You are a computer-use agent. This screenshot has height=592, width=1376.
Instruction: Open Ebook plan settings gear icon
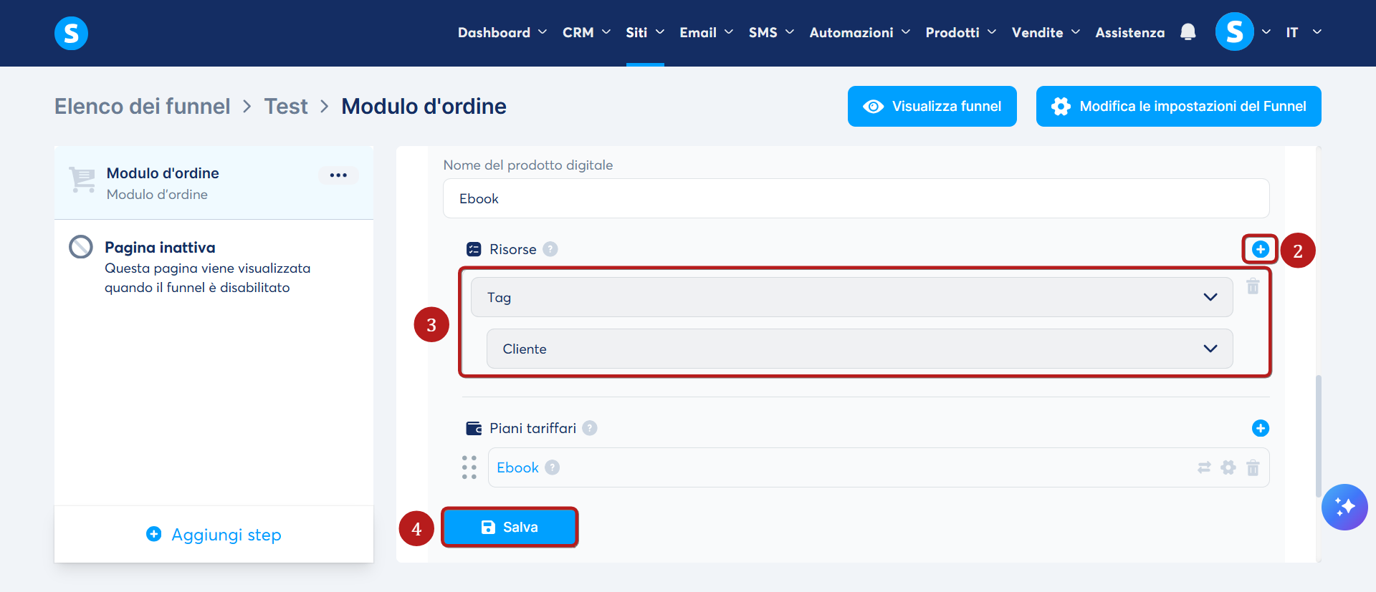pyautogui.click(x=1228, y=467)
